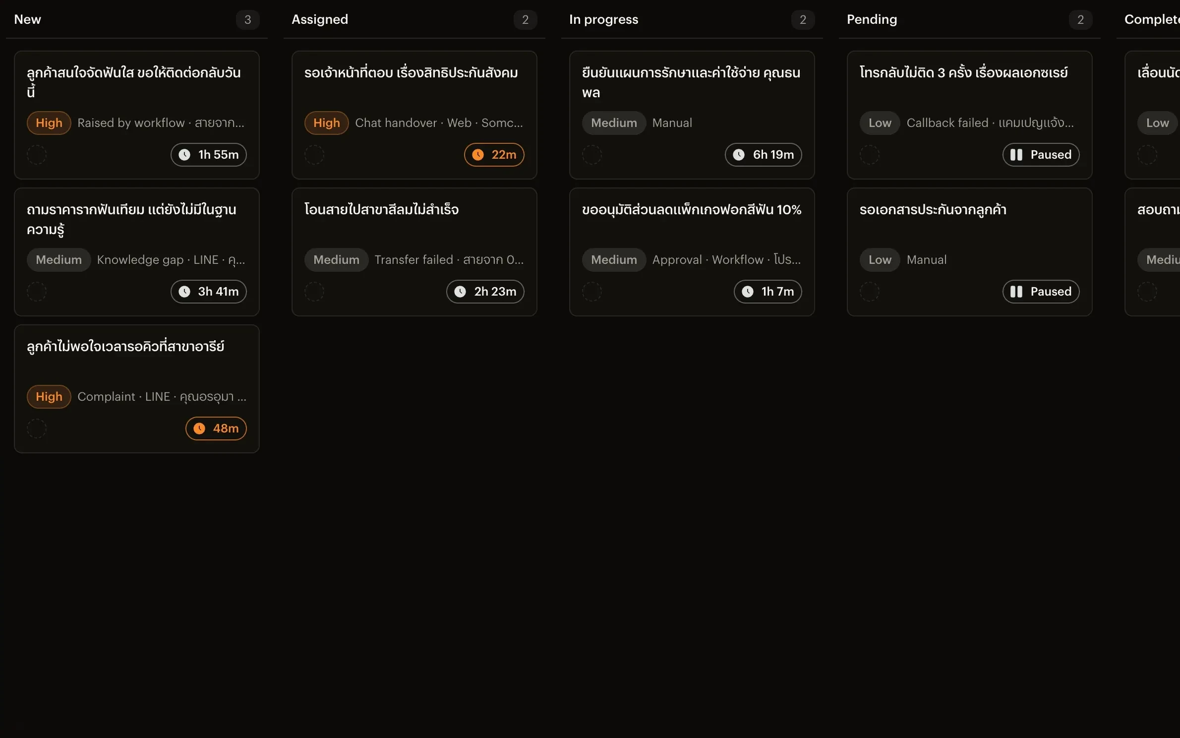Image resolution: width=1180 pixels, height=738 pixels.
Task: Click the Pending column header
Action: (x=872, y=19)
